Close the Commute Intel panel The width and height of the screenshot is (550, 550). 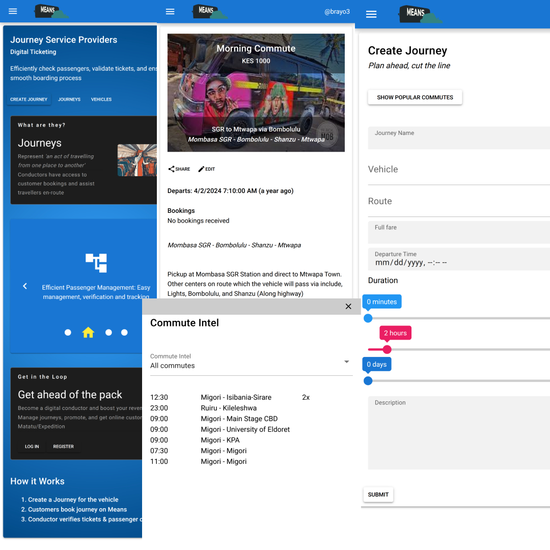[348, 307]
